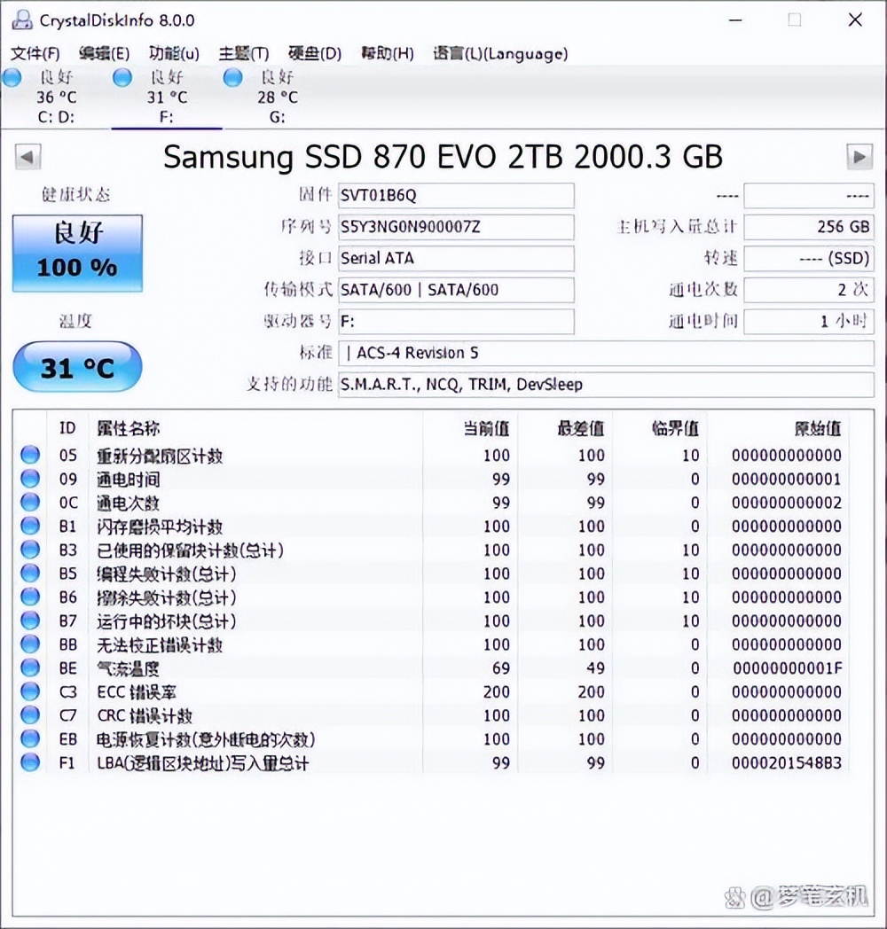Click the left arrow to view previous disk
Screen dimensions: 887x929
click(27, 157)
